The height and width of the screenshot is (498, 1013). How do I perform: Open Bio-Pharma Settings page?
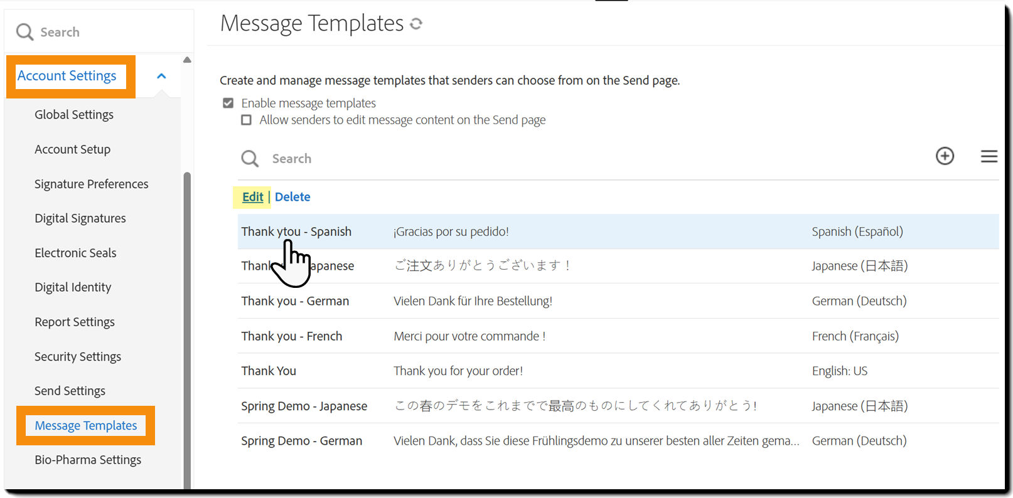click(88, 460)
